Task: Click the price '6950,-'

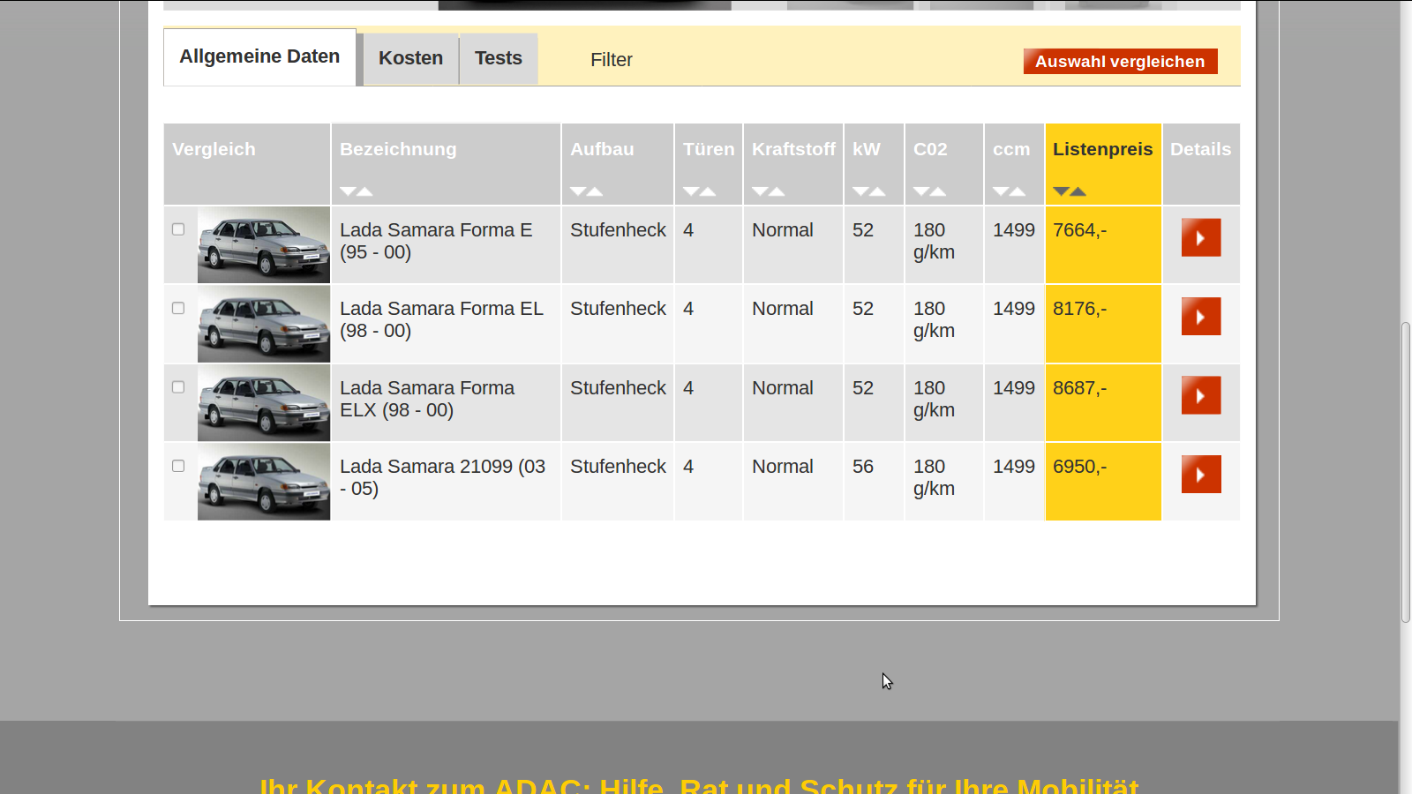Action: point(1079,467)
